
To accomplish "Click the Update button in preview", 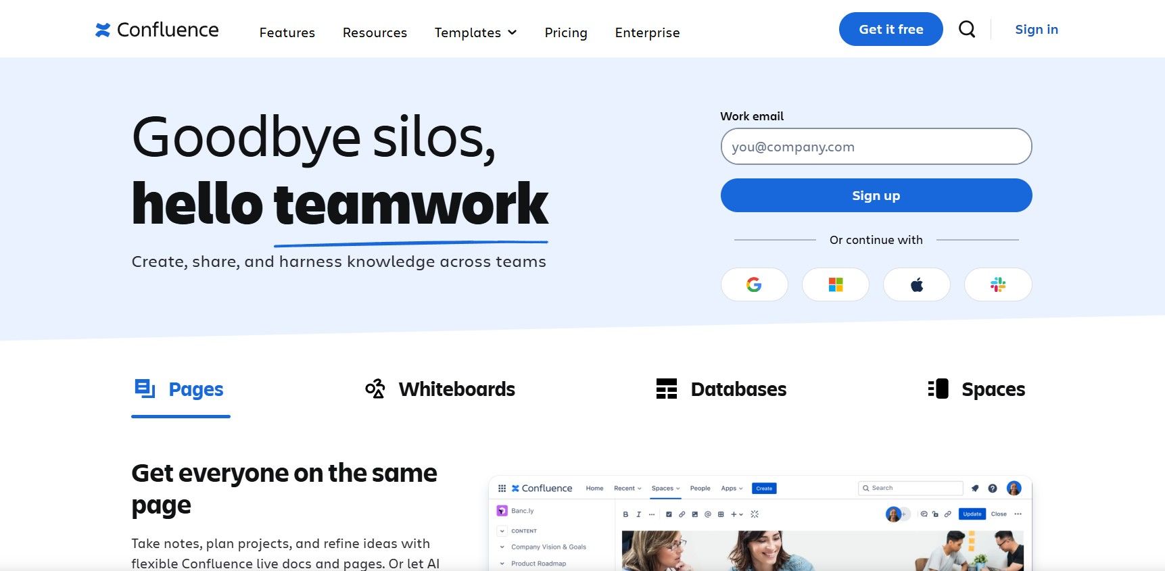I will 972,514.
